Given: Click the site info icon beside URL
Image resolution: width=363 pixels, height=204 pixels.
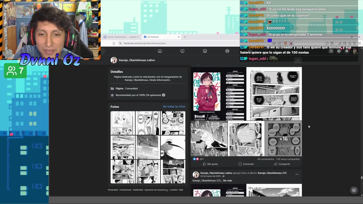Looking at the screenshot, I should click(x=120, y=43).
